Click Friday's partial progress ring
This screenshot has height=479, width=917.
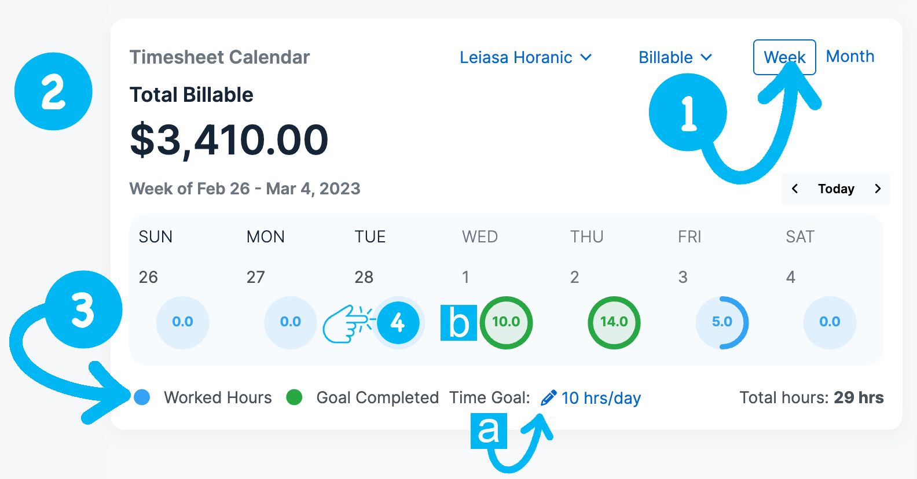pos(722,323)
